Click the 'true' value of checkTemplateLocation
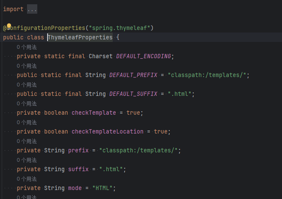 tap(161, 132)
